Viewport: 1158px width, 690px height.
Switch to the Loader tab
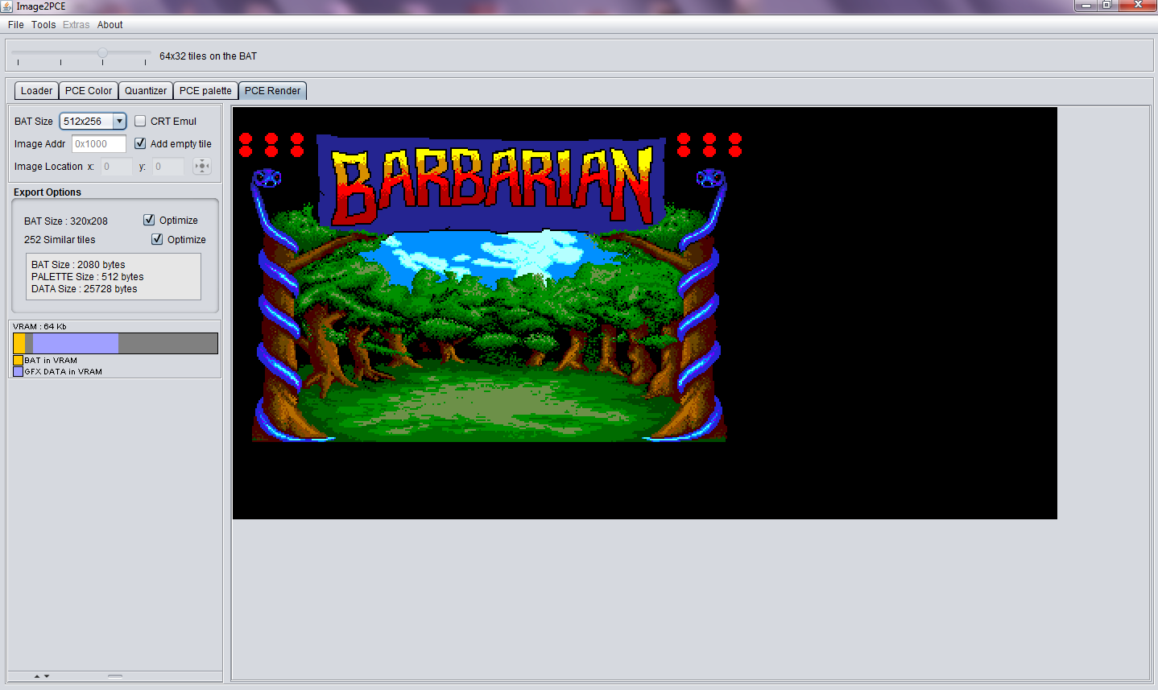[37, 91]
